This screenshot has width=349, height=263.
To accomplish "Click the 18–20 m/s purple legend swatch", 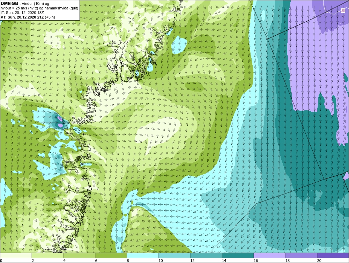I will 301,255.
